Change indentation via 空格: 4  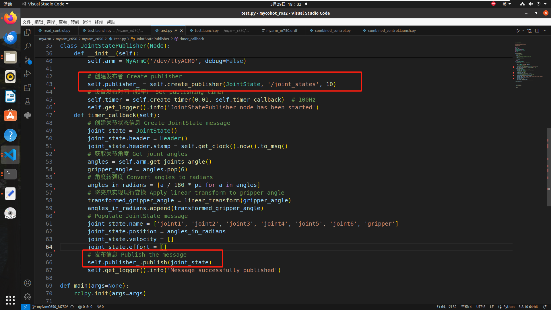(466, 307)
